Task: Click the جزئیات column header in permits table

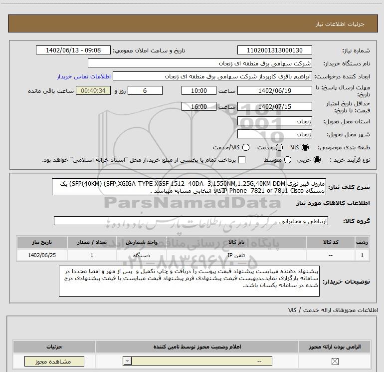Action: click(54, 347)
